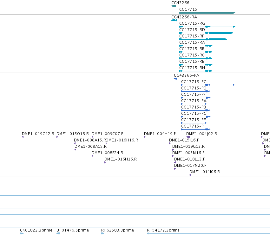Select the CG17715-PE protein glyph
The width and height of the screenshot is (270, 235).
(x=194, y=123)
